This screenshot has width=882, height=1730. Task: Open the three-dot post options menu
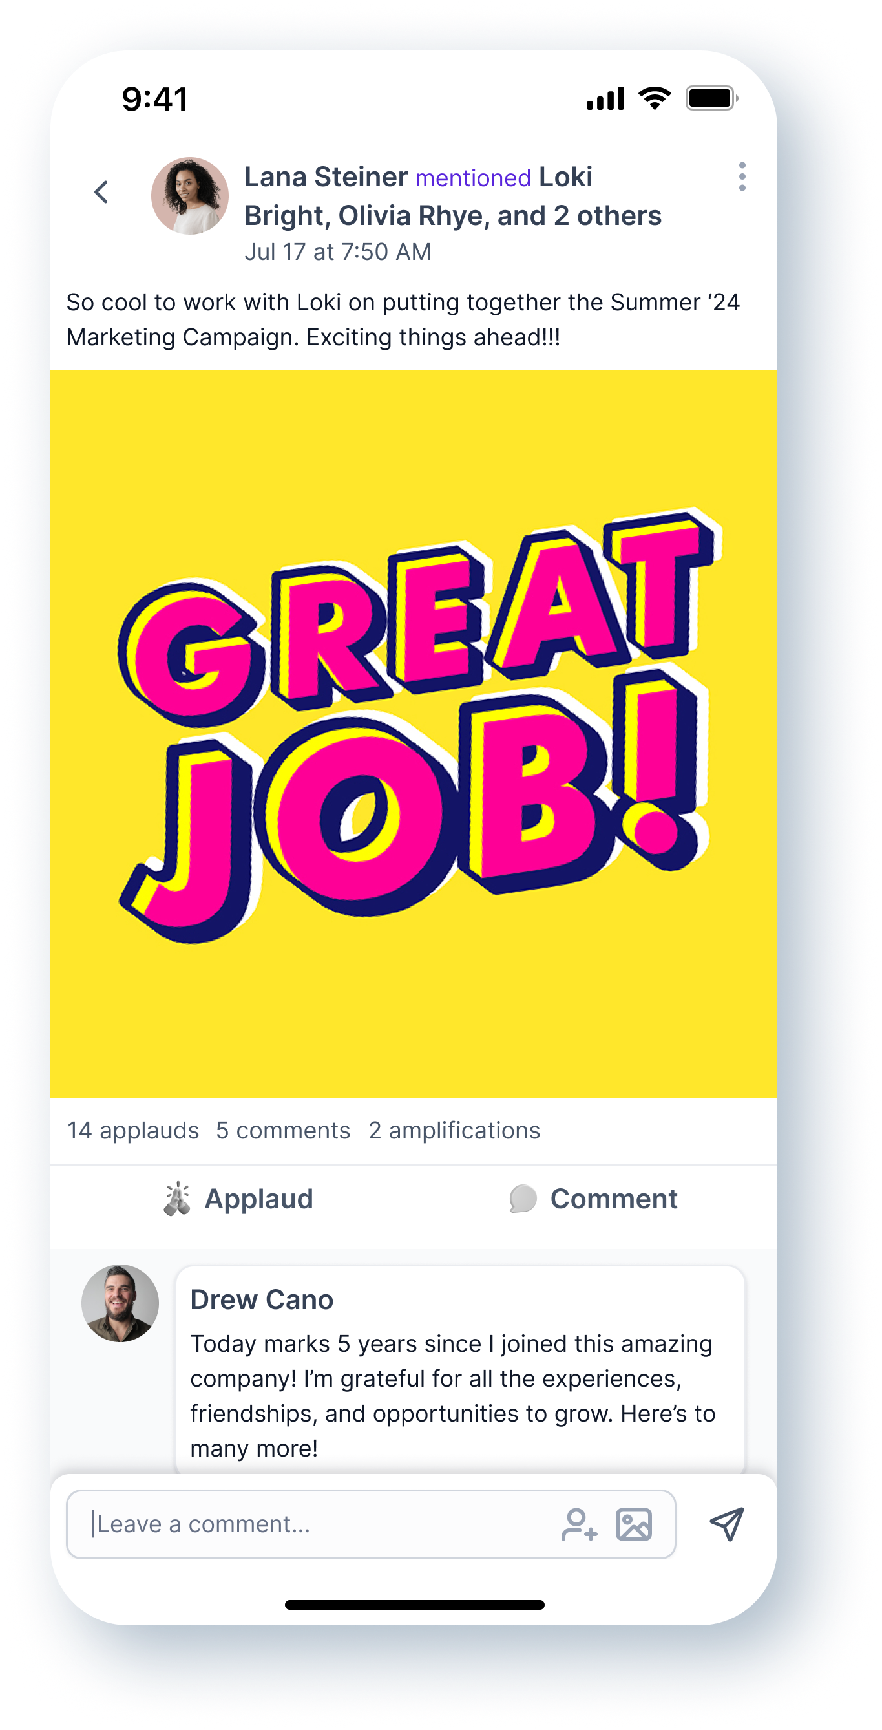click(x=742, y=176)
